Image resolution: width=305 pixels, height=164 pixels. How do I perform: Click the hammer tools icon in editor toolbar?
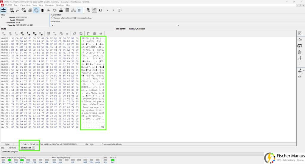(101, 33)
